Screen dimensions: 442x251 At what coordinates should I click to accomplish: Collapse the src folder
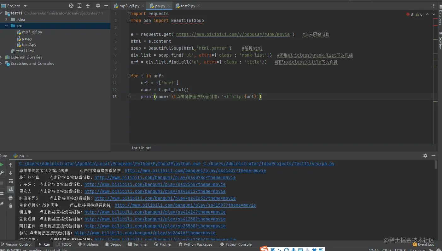tap(7, 26)
